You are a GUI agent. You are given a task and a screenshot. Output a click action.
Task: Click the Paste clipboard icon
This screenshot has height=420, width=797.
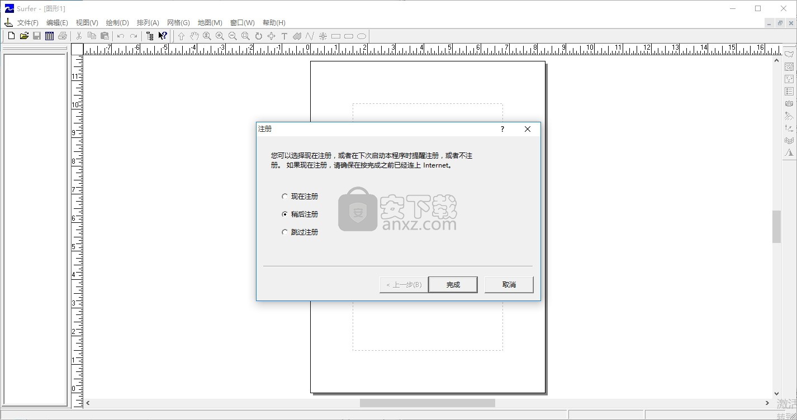[105, 36]
